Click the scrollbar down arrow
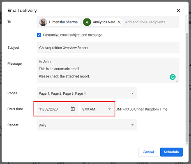This screenshot has height=164, width=191. (x=187, y=144)
